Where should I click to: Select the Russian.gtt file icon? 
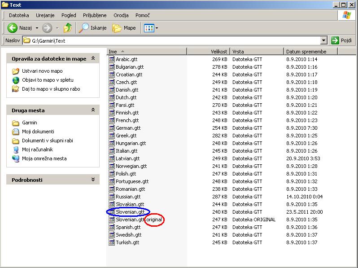coord(112,197)
